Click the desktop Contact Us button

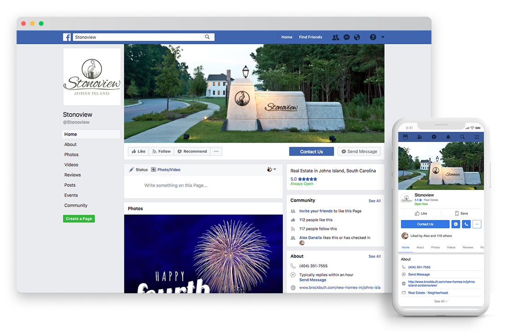(312, 151)
